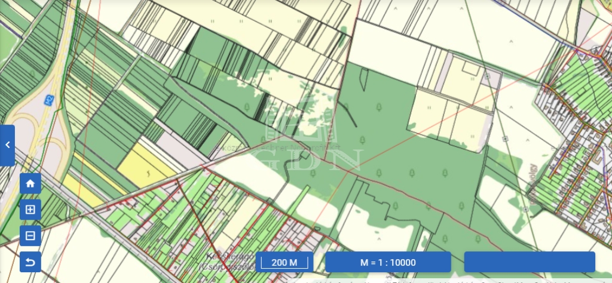Click the empty blue info bar
The image size is (612, 283).
[x=530, y=262]
